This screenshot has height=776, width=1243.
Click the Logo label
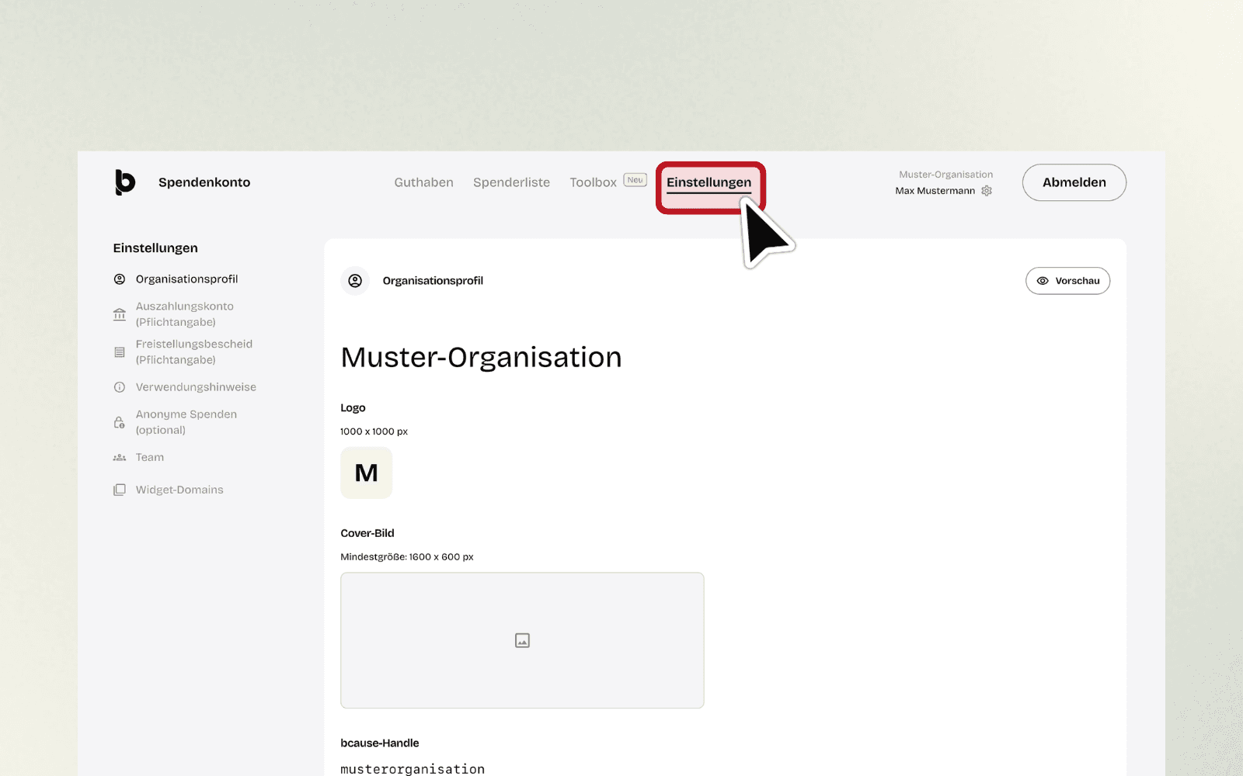[x=353, y=408]
